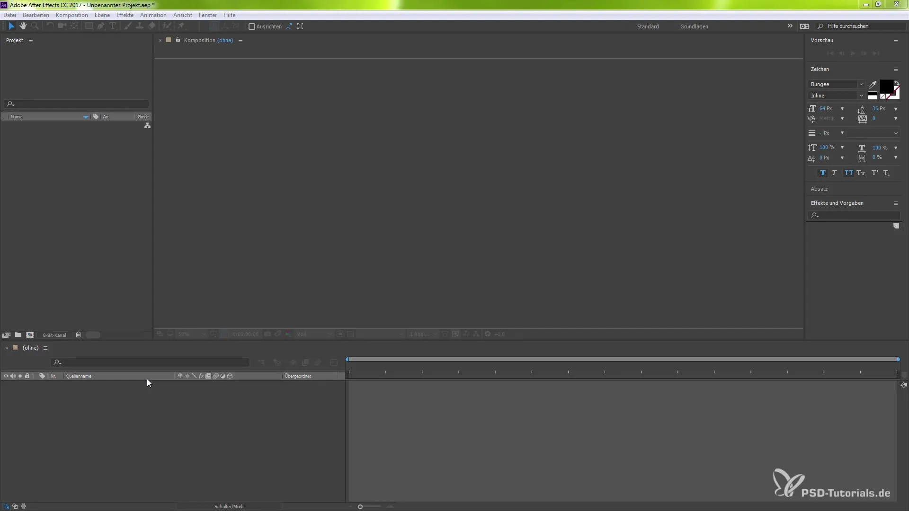Toggle Faux Italic text style

tap(835, 173)
